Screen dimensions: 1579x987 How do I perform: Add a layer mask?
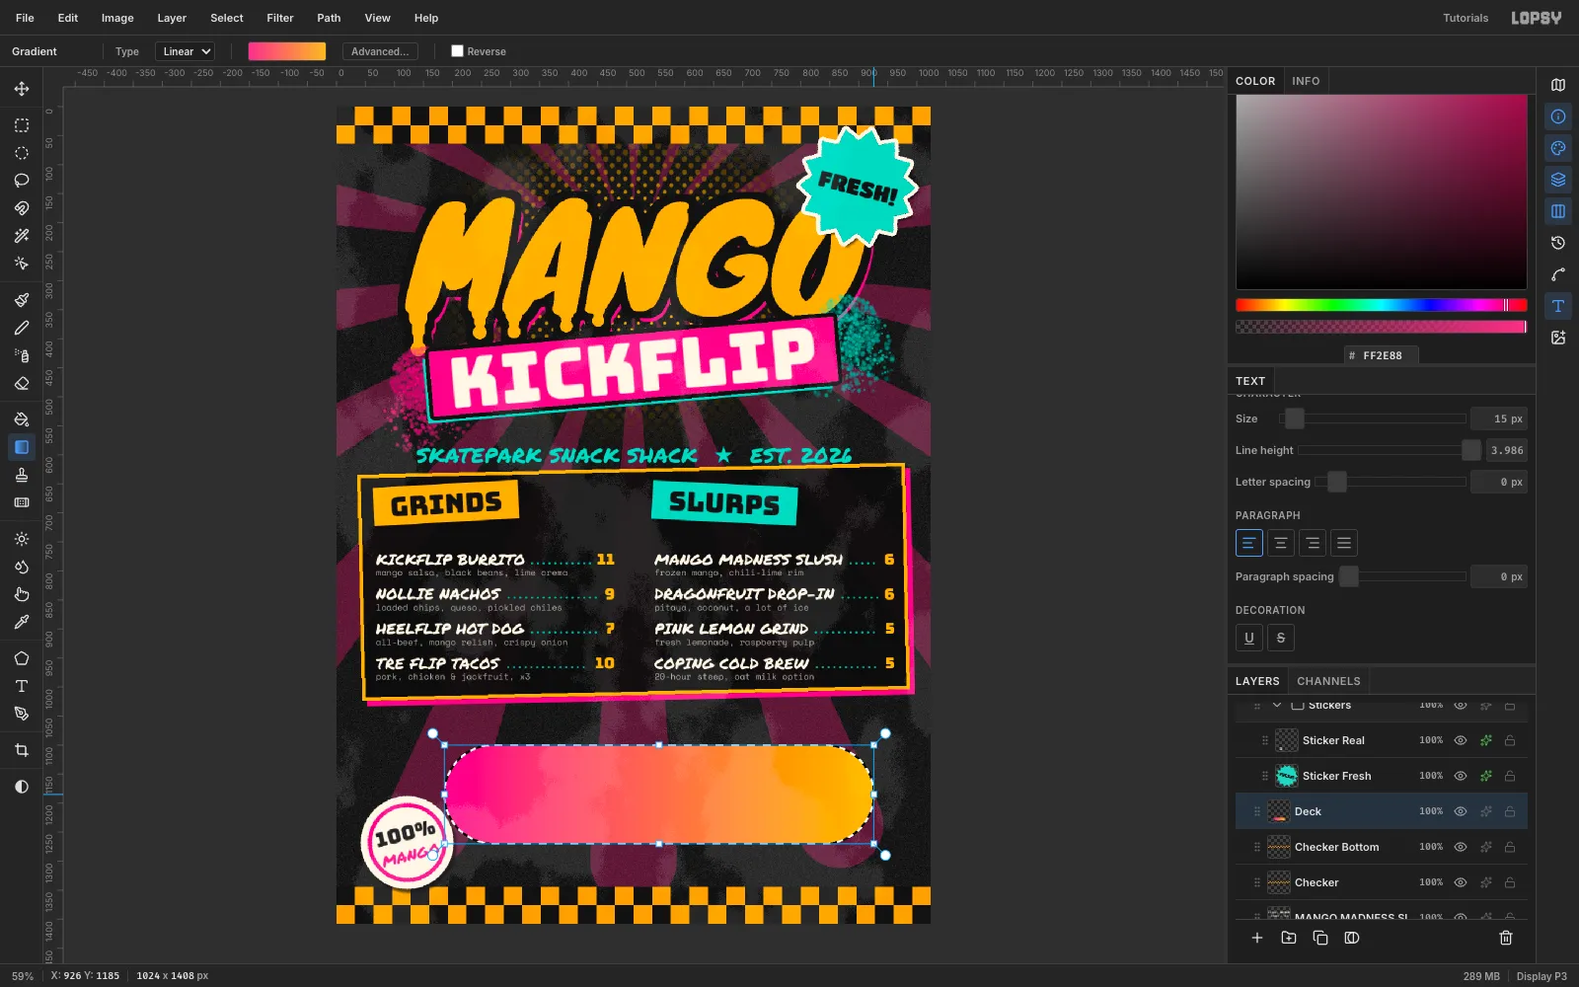click(1352, 938)
